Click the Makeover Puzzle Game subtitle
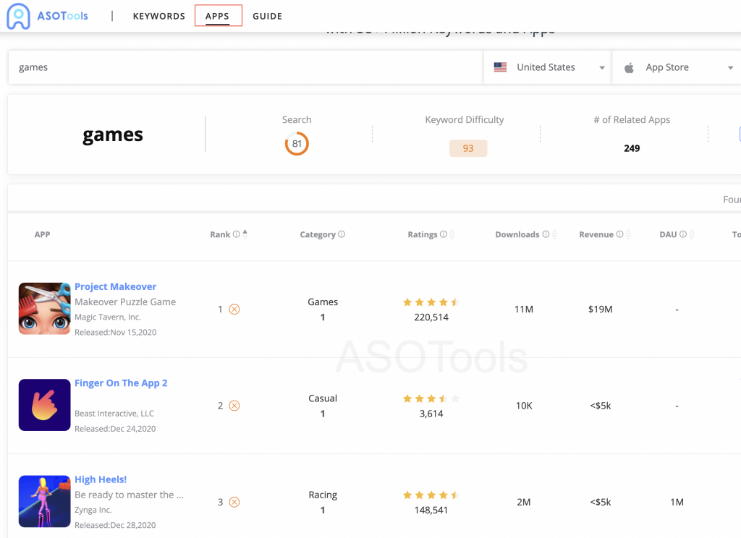This screenshot has width=741, height=538. [125, 302]
